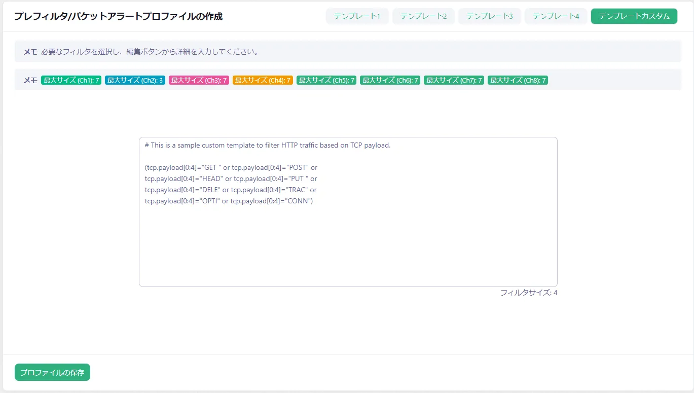Click the pink 最大サイズ (Ch3): 7 badge
694x393 pixels.
pos(199,80)
